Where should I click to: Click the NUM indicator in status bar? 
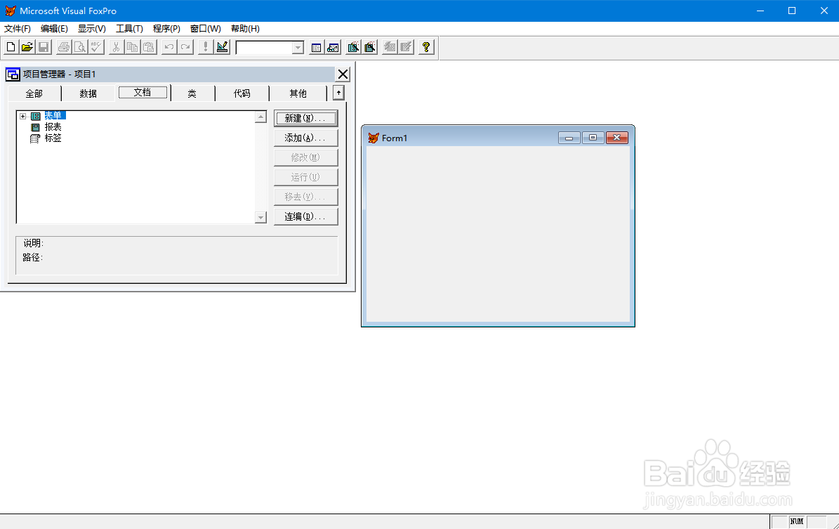tap(797, 521)
